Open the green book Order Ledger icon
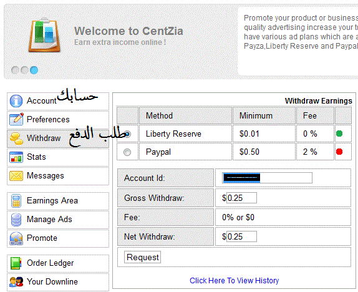The width and height of the screenshot is (358, 292). coord(16,263)
